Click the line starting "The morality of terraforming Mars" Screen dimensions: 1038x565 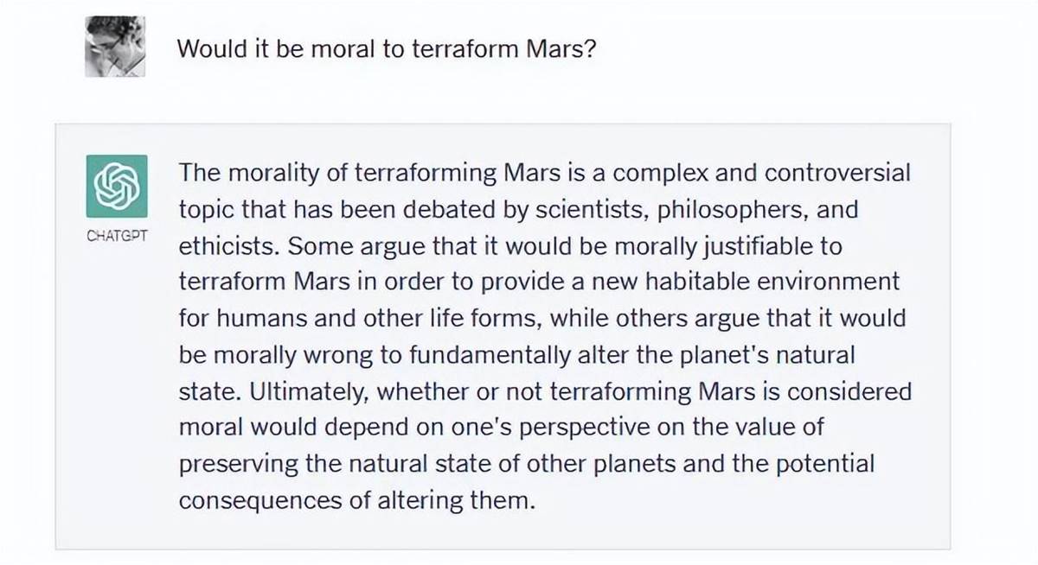(x=544, y=174)
